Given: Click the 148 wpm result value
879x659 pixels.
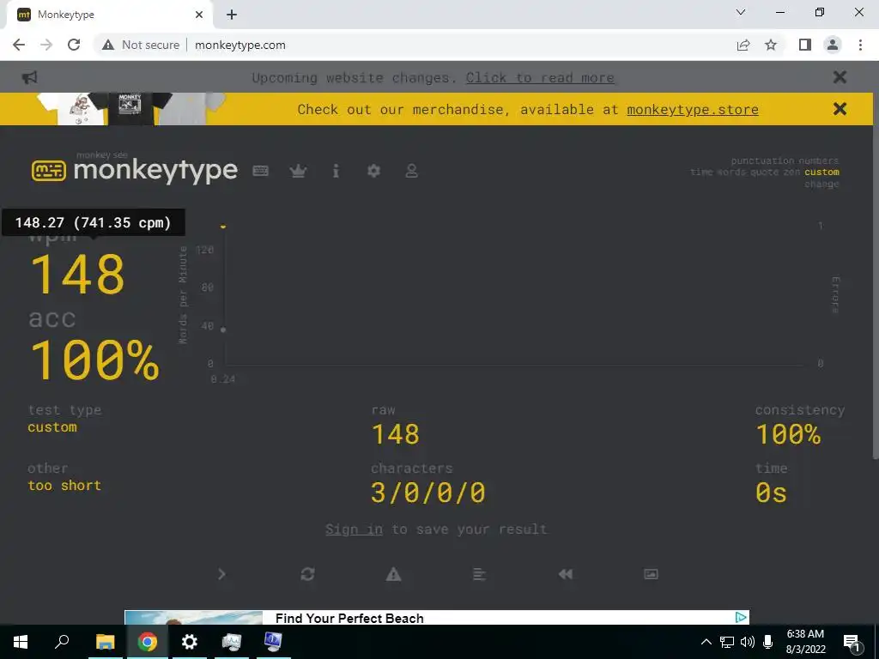Looking at the screenshot, I should pos(77,274).
